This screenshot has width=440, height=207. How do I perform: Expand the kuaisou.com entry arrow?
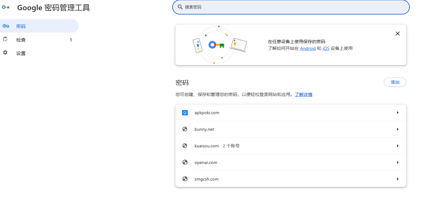(x=398, y=146)
